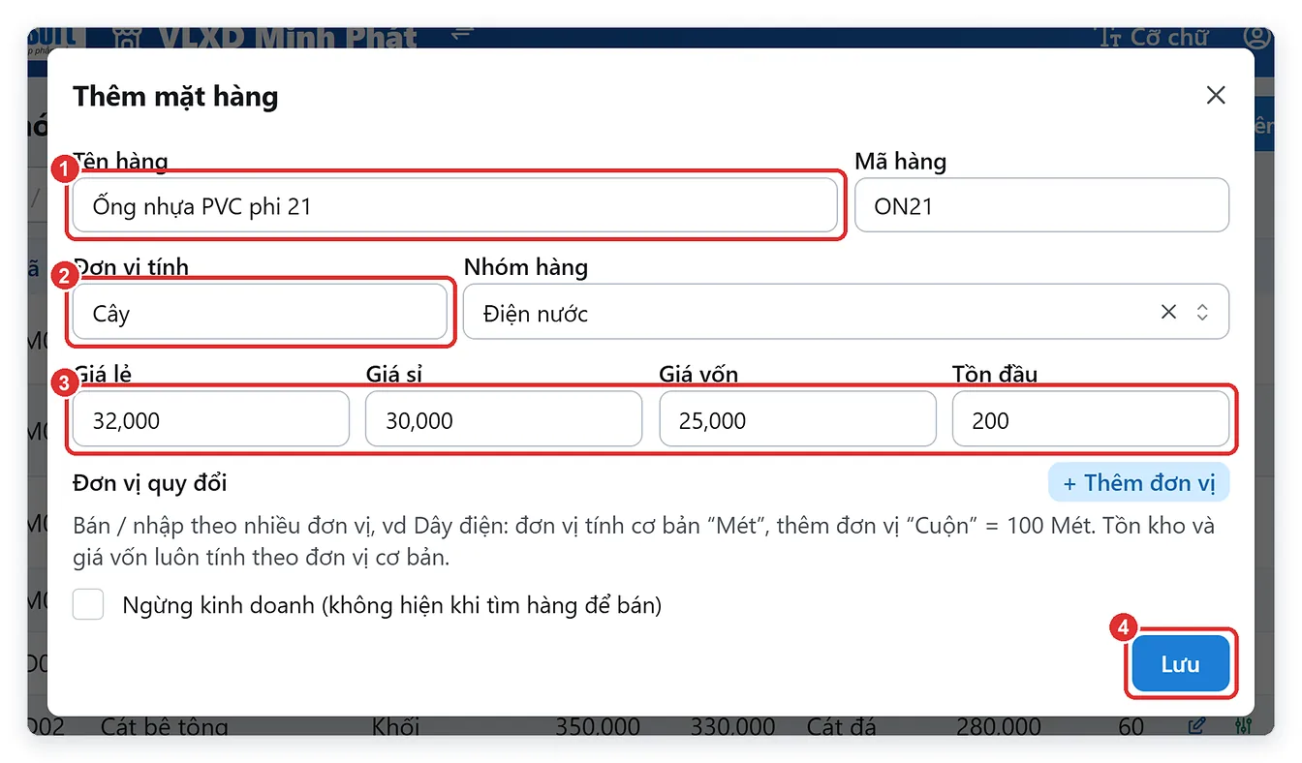
Task: Close the Thêm mặt hàng dialog
Action: 1215,95
